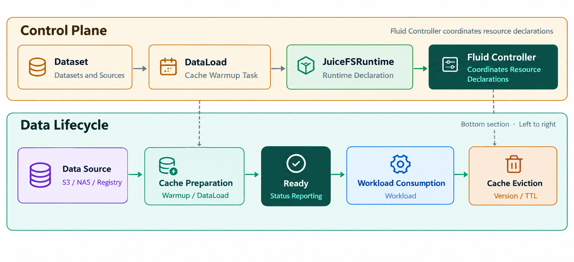
Task: Select the caption "Fluid Controller coordinates resource declarations"
Action: pyautogui.click(x=472, y=31)
